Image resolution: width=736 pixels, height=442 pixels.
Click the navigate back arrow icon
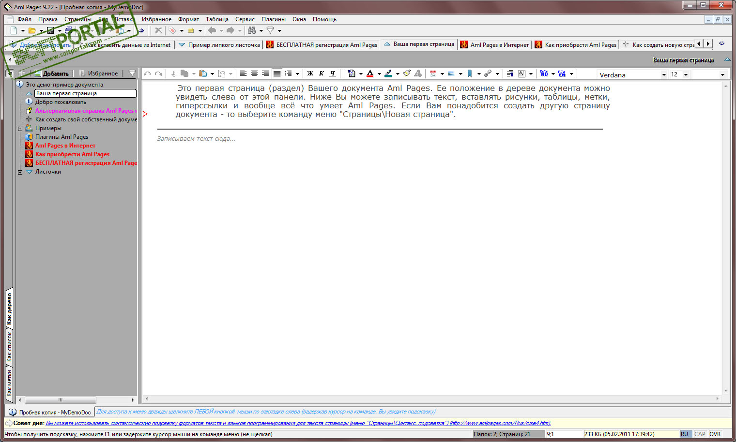coord(212,30)
